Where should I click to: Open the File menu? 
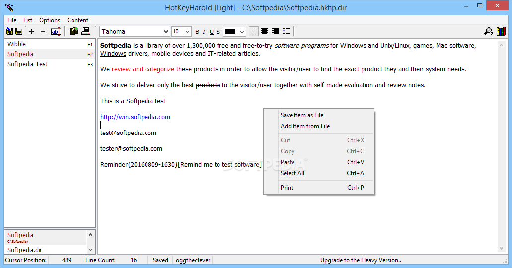coord(12,20)
